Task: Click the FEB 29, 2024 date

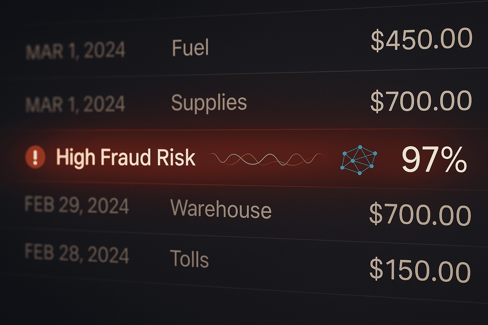Action: click(77, 205)
